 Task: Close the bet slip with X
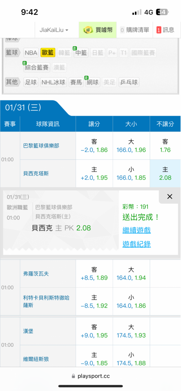[170, 197]
